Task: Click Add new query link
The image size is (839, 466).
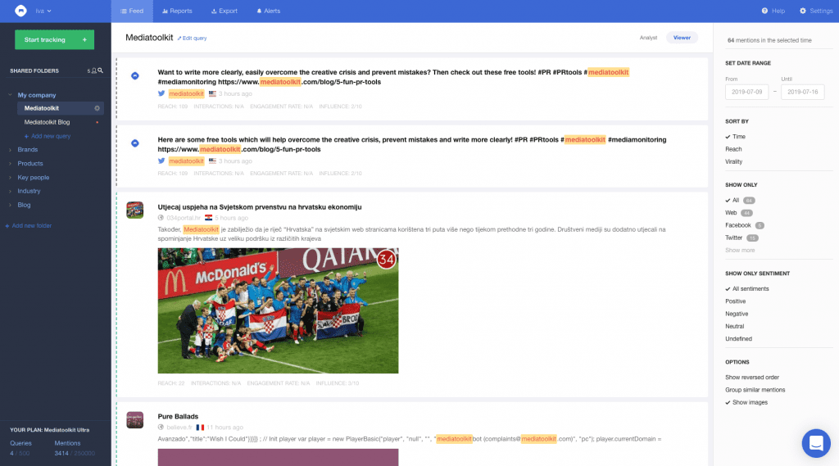Action: click(x=48, y=136)
